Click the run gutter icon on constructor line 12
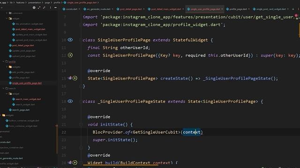The width and height of the screenshot is (300, 168). point(70,55)
